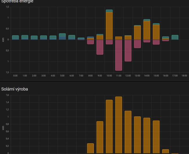The width and height of the screenshot is (189, 154).
Task: Select the 10:00 solar production bar
Action: [x=109, y=127]
